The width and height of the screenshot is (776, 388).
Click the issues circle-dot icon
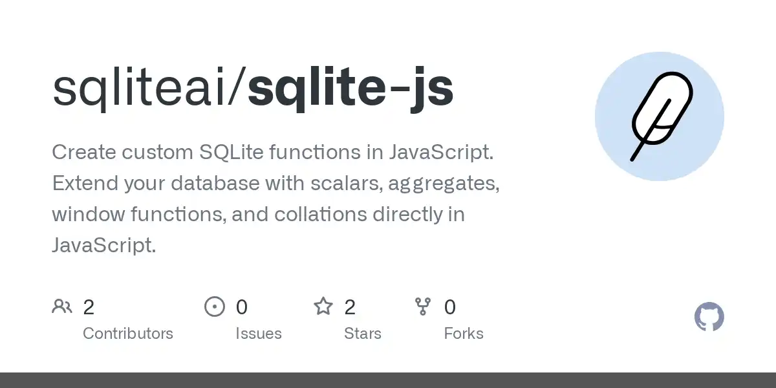[x=214, y=307]
